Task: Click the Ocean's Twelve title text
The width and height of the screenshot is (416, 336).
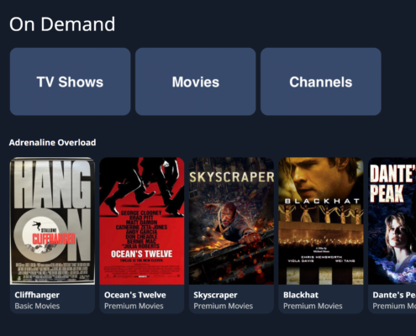Action: click(135, 295)
